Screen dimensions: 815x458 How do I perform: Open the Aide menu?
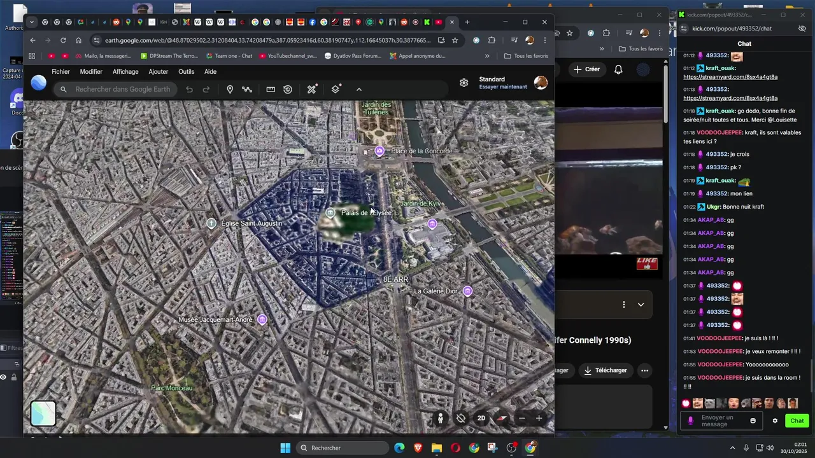211,72
